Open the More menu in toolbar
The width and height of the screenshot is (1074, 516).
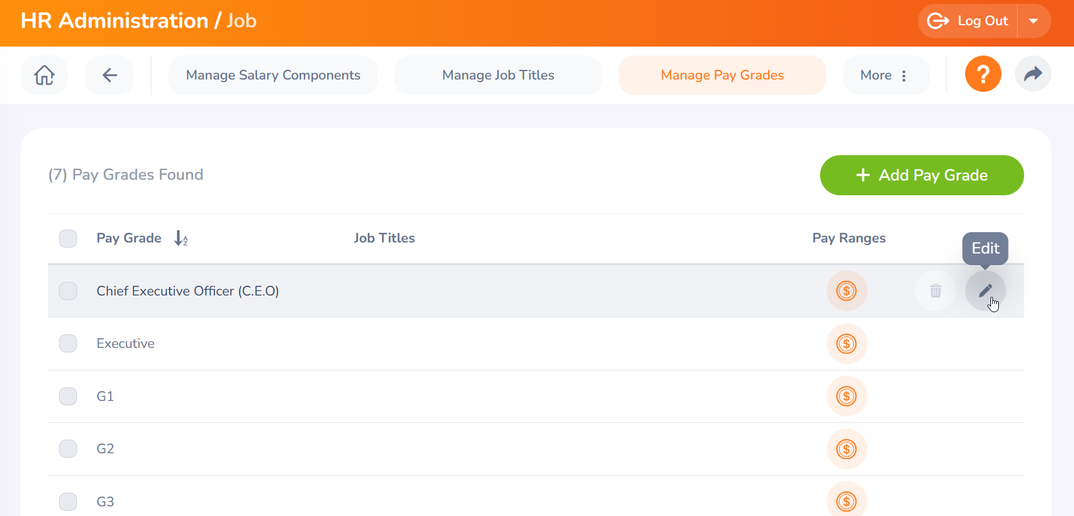tap(885, 75)
